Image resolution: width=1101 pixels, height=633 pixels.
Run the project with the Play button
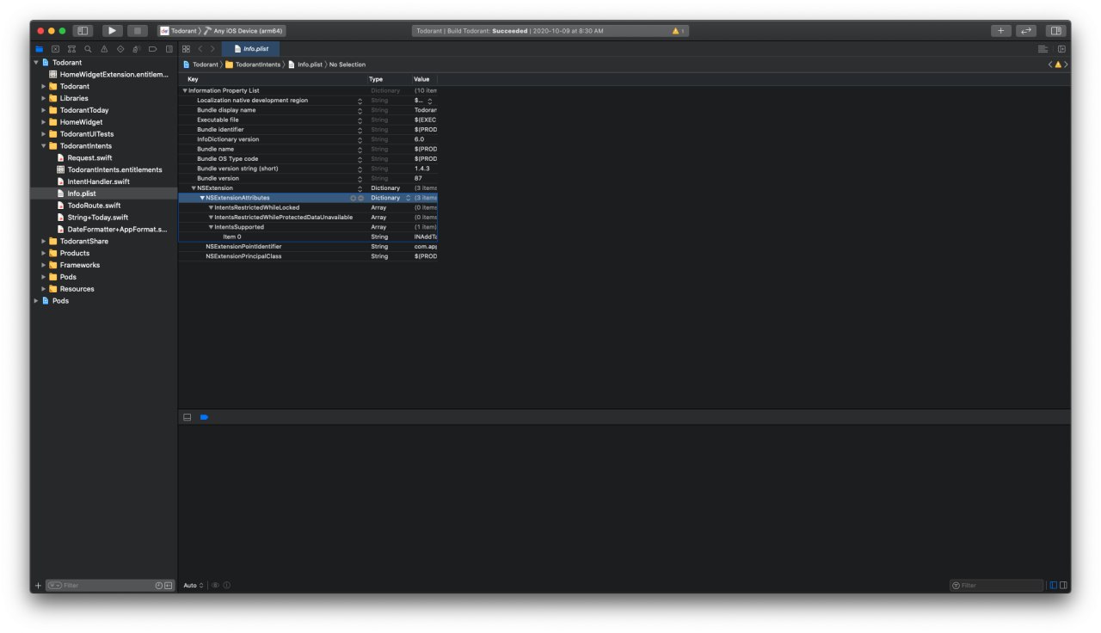(x=112, y=31)
